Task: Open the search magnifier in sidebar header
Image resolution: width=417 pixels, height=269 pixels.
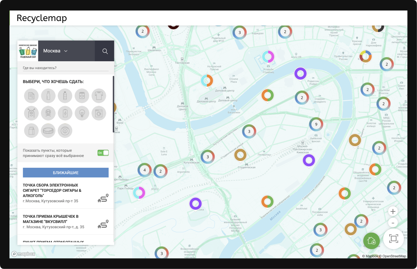Action: coord(105,51)
